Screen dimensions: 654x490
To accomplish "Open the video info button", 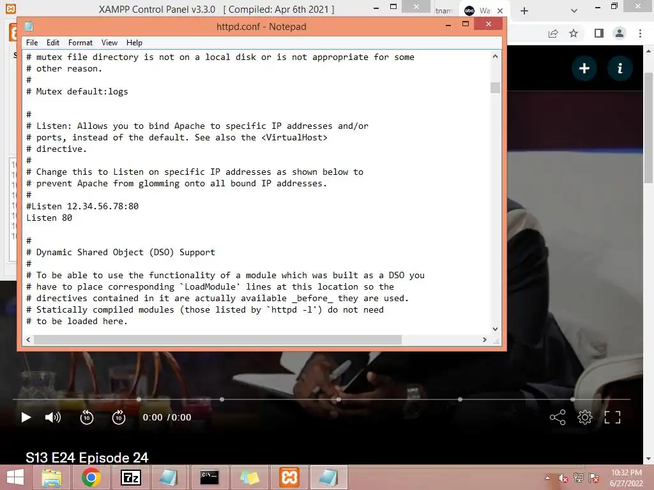I will click(x=620, y=68).
